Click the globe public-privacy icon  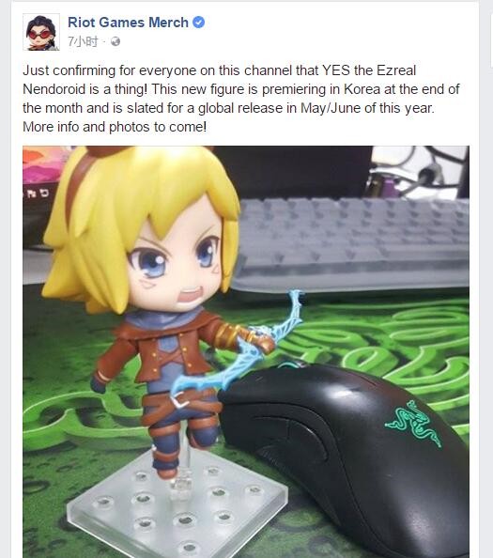click(116, 41)
